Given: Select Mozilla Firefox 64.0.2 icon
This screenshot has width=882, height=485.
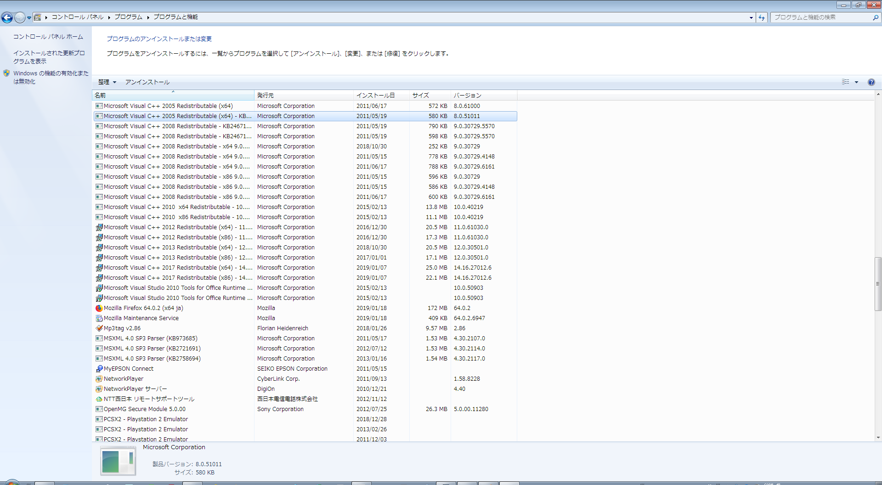Looking at the screenshot, I should pyautogui.click(x=99, y=308).
